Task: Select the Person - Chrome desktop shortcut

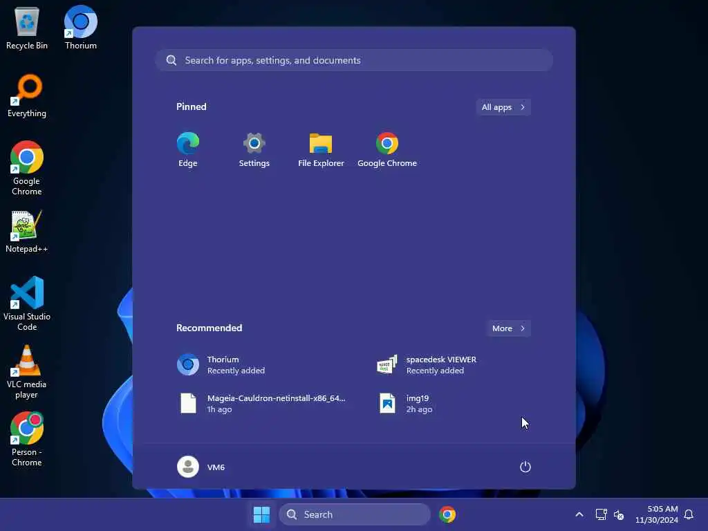Action: click(27, 439)
